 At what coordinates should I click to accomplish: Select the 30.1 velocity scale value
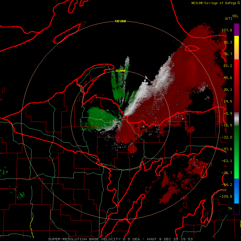(x=228, y=90)
